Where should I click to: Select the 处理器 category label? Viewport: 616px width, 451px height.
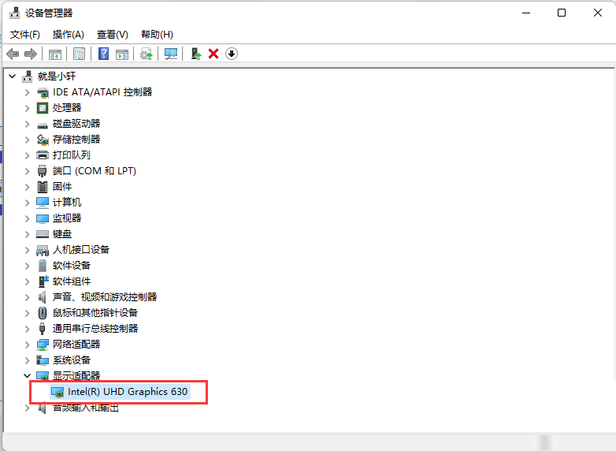[x=67, y=108]
